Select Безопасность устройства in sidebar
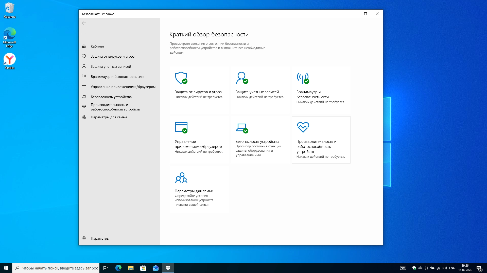Screen dimensions: 487x273 coord(111,97)
